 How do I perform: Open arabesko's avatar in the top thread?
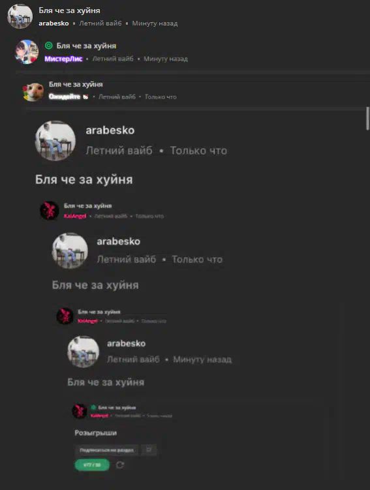(x=20, y=16)
